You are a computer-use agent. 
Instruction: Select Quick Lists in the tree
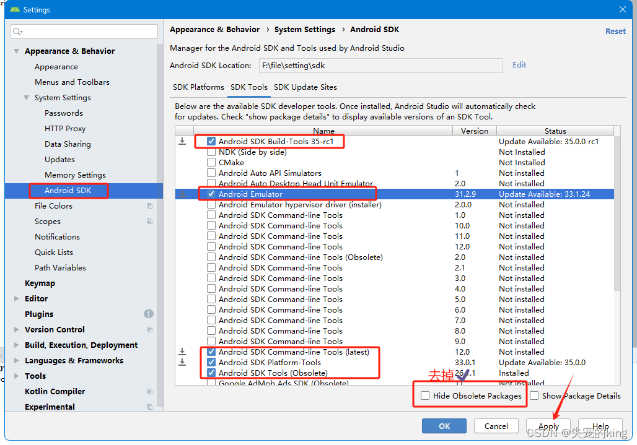54,253
